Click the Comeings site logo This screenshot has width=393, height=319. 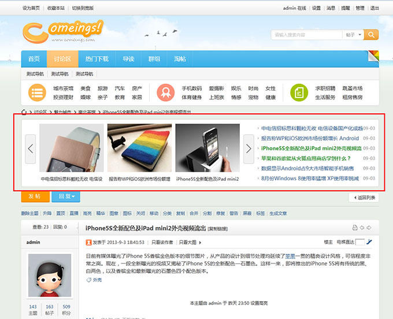pyautogui.click(x=63, y=32)
